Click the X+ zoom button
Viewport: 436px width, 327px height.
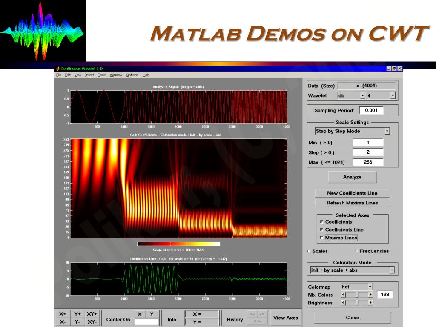(x=63, y=314)
